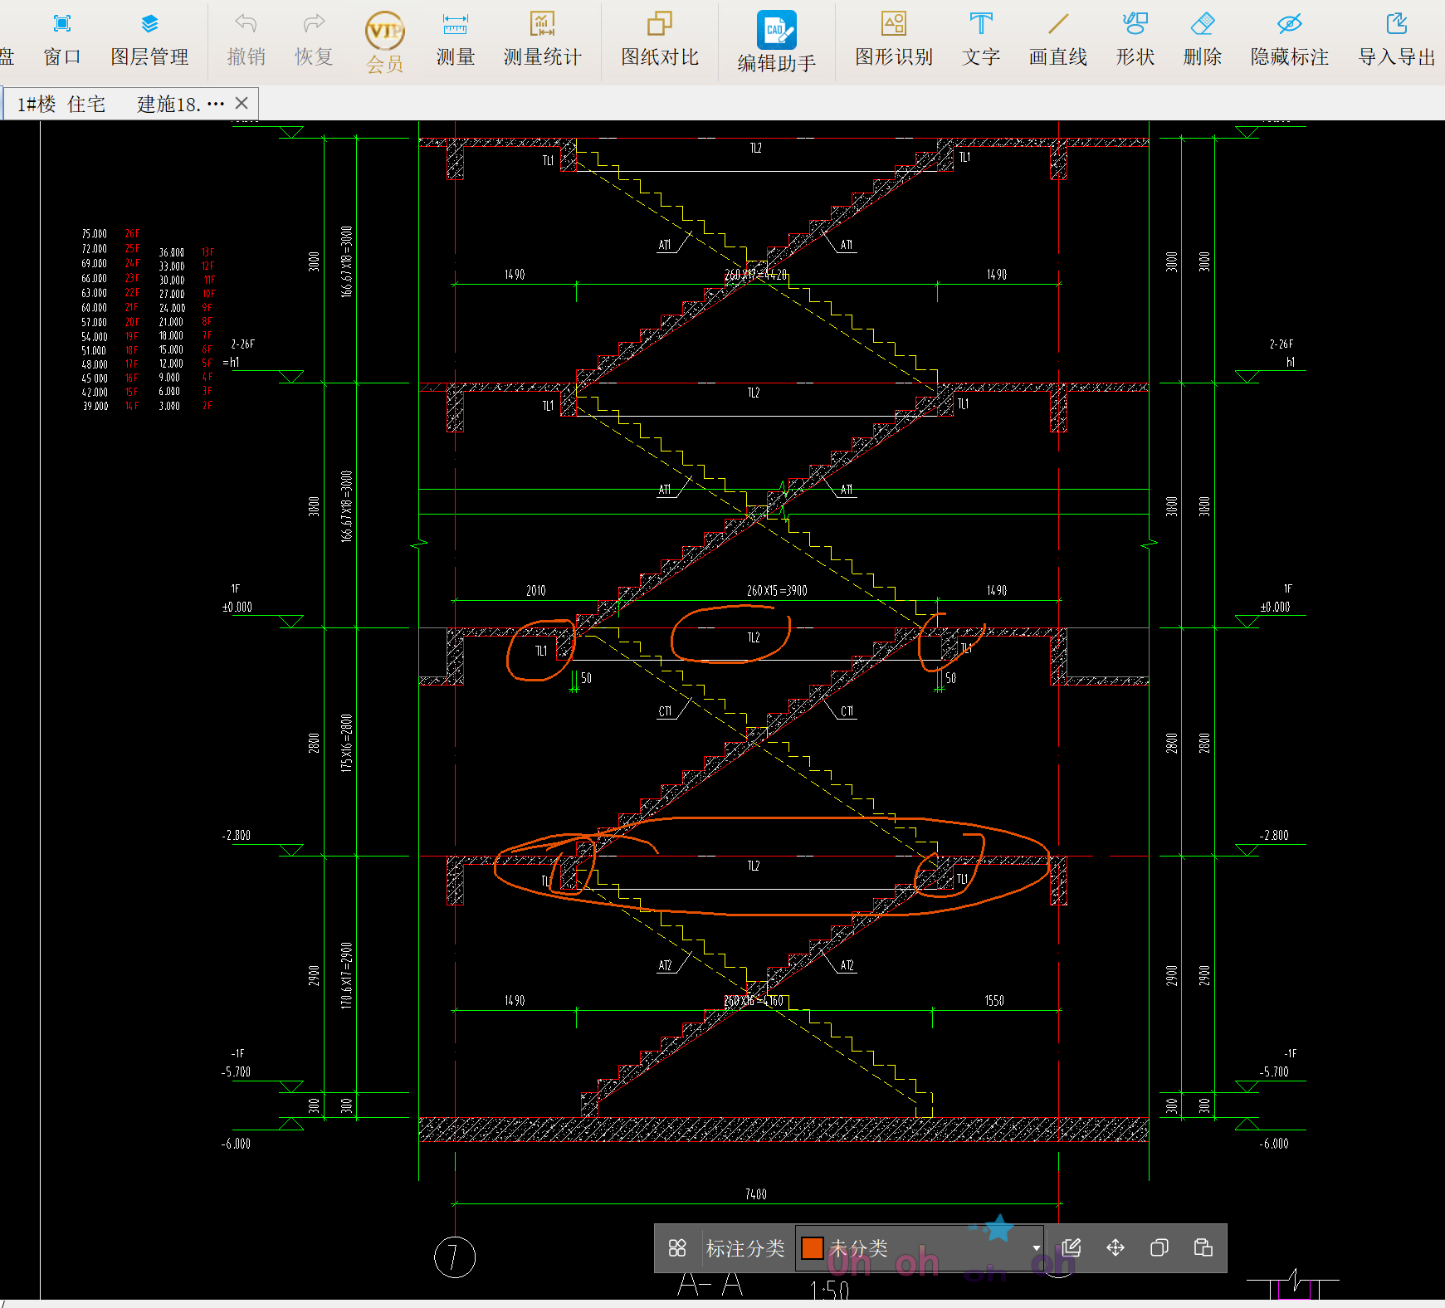Open the 未分类 category dropdown
1445x1308 pixels.
920,1248
